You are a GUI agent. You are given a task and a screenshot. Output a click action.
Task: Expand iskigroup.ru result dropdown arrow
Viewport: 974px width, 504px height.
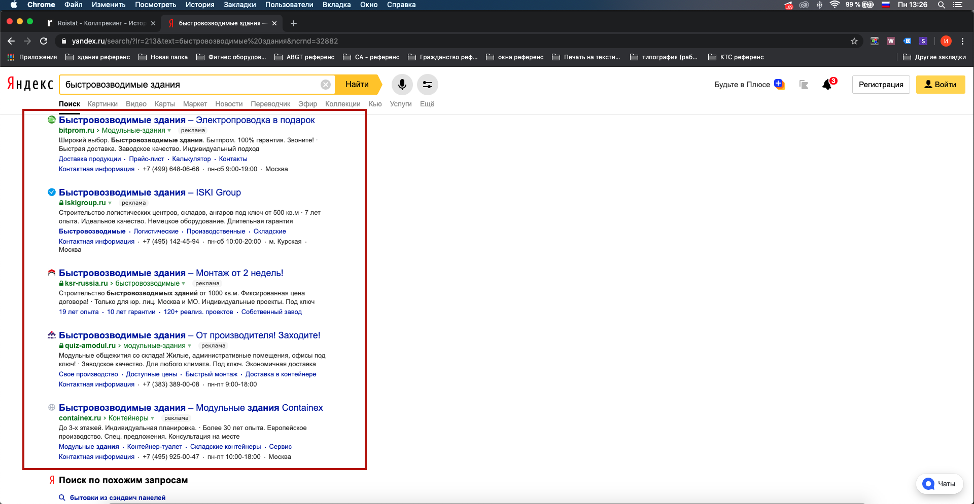[x=110, y=203]
